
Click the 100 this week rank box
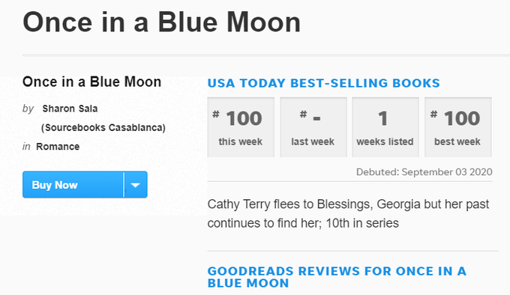(x=241, y=127)
